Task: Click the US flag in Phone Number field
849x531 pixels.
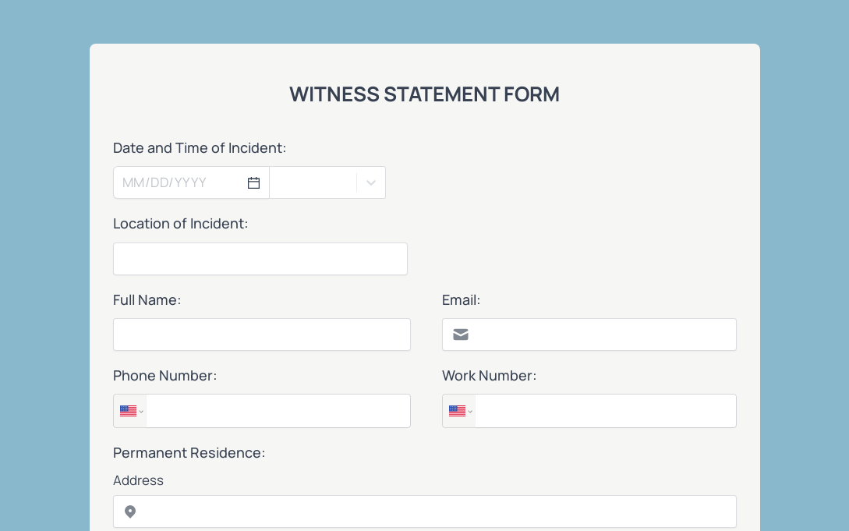Action: 129,412
